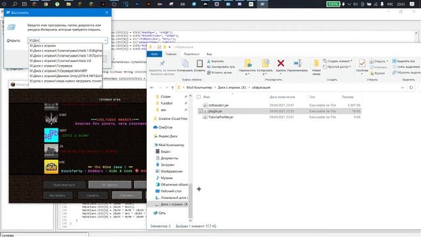Click the Hive server icon in Minecraft list

click(x=51, y=167)
